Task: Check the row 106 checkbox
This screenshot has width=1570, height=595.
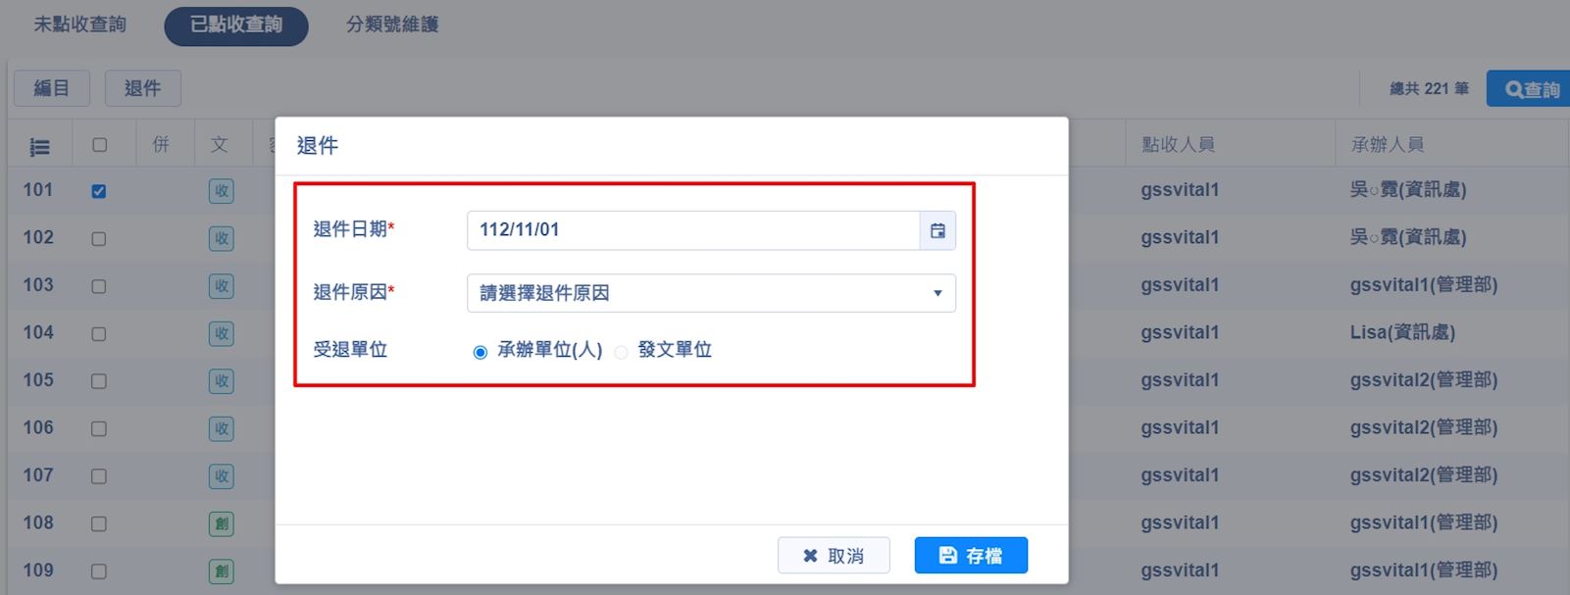Action: [x=99, y=428]
